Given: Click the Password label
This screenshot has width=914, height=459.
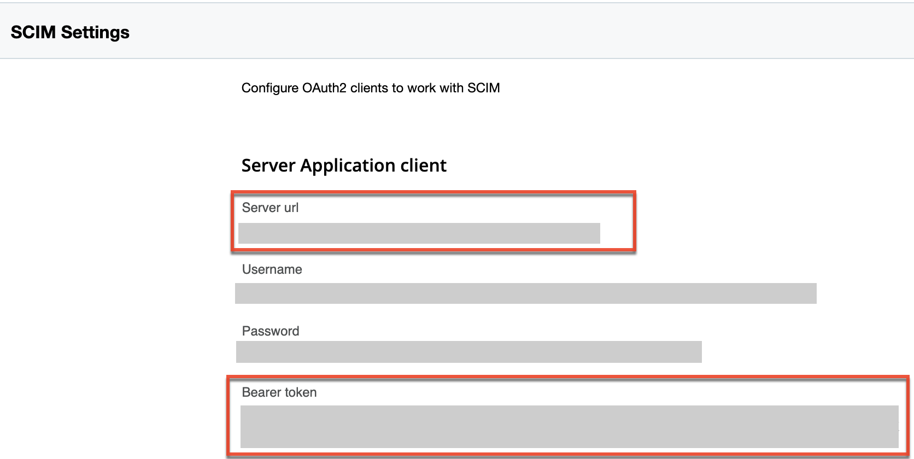Looking at the screenshot, I should (271, 331).
